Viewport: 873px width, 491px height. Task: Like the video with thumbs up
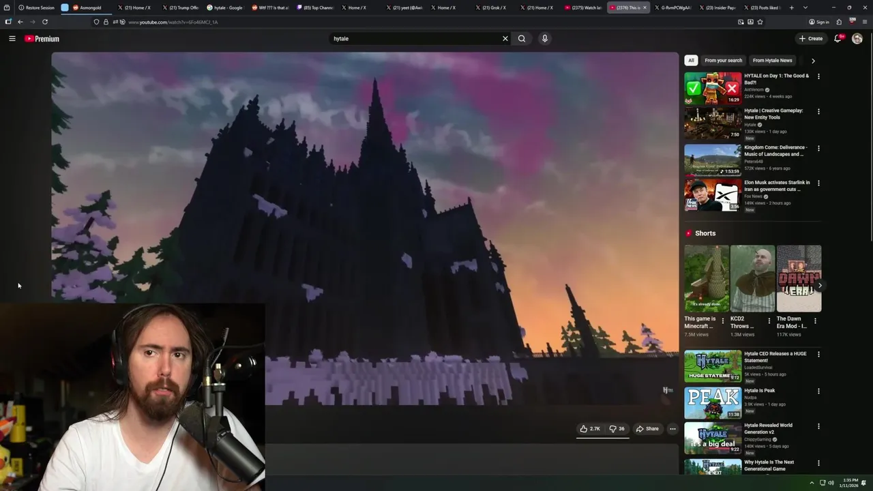click(590, 429)
